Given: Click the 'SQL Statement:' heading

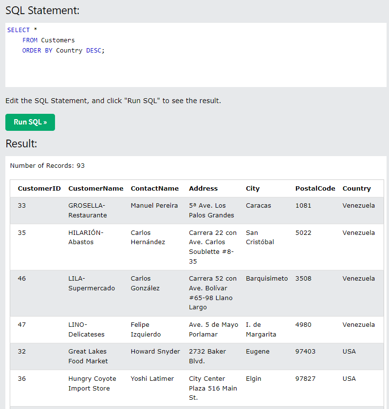Looking at the screenshot, I should [x=42, y=10].
